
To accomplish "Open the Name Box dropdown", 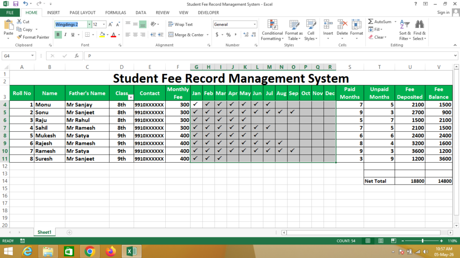I will [x=32, y=56].
